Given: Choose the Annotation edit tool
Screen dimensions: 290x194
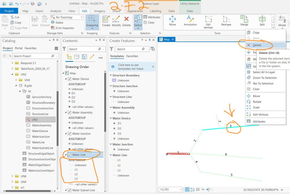Looking at the screenshot, I should (190, 21).
